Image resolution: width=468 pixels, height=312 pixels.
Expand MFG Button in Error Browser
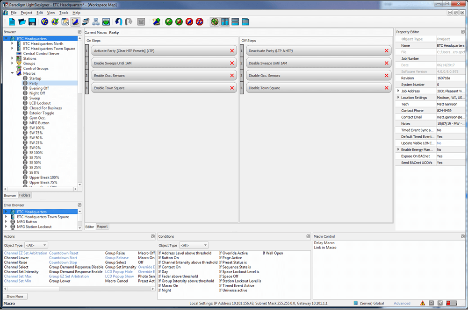pos(6,221)
